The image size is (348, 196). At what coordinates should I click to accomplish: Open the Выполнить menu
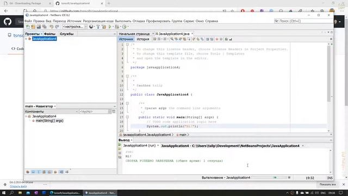(123, 21)
